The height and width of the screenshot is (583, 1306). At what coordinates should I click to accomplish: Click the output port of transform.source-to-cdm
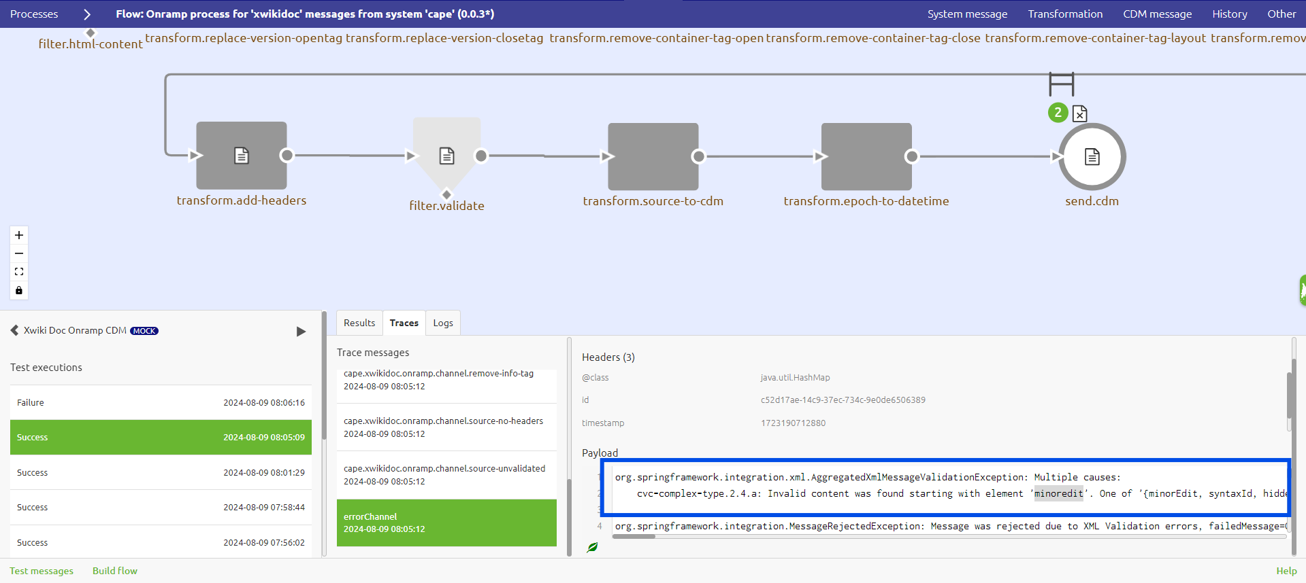tap(698, 157)
